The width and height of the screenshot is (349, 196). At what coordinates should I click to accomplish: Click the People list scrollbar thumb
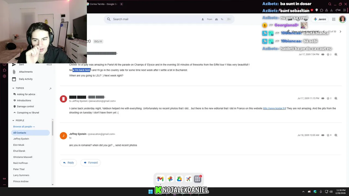click(x=52, y=128)
